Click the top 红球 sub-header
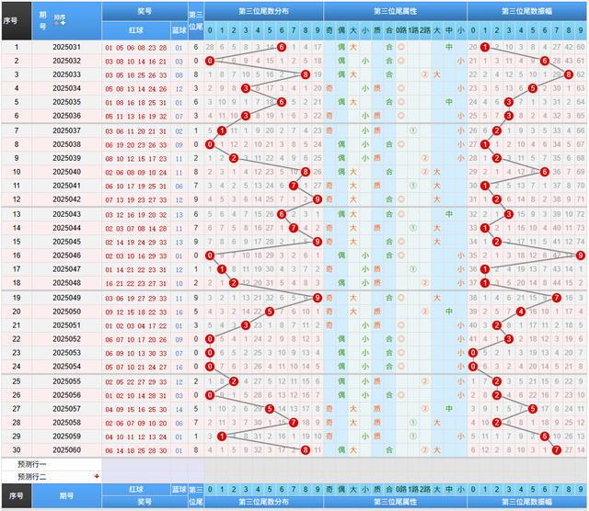589x511 pixels. click(x=136, y=30)
